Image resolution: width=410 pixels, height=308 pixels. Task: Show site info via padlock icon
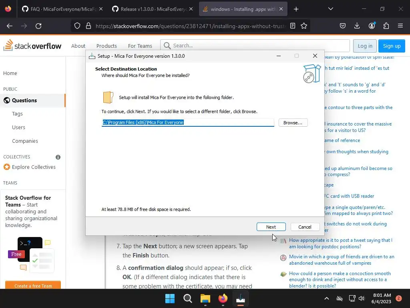(88, 26)
